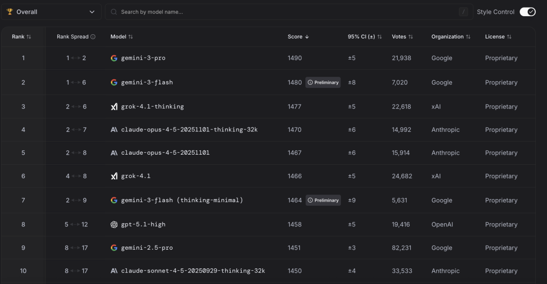547x284 pixels.
Task: Click votes value 21,938
Action: pos(402,58)
